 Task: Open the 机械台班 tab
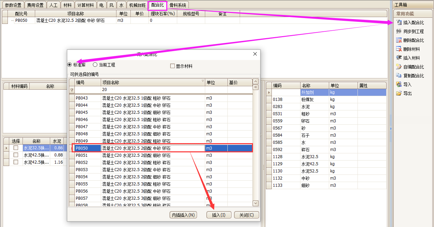tap(138, 5)
